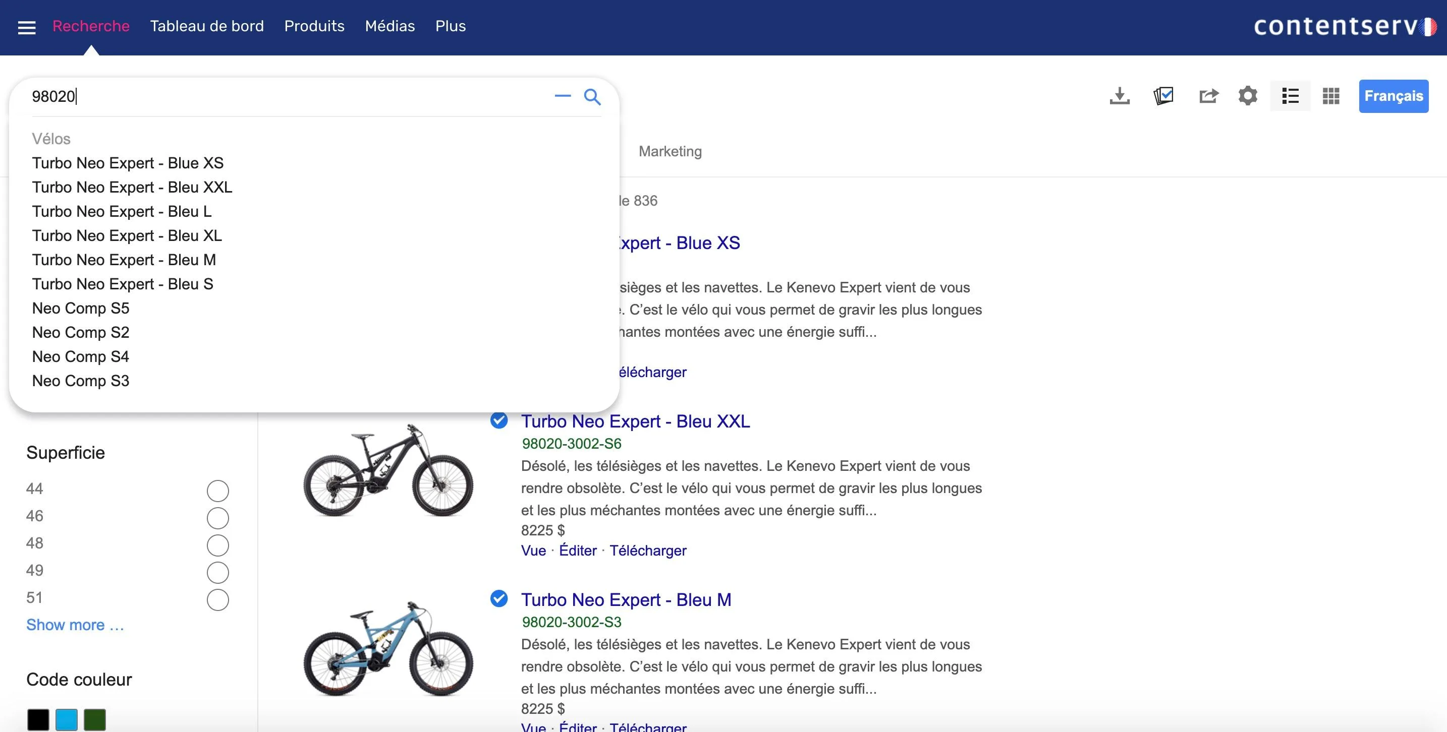Image resolution: width=1447 pixels, height=732 pixels.
Task: Open the Produits menu
Action: coord(314,26)
